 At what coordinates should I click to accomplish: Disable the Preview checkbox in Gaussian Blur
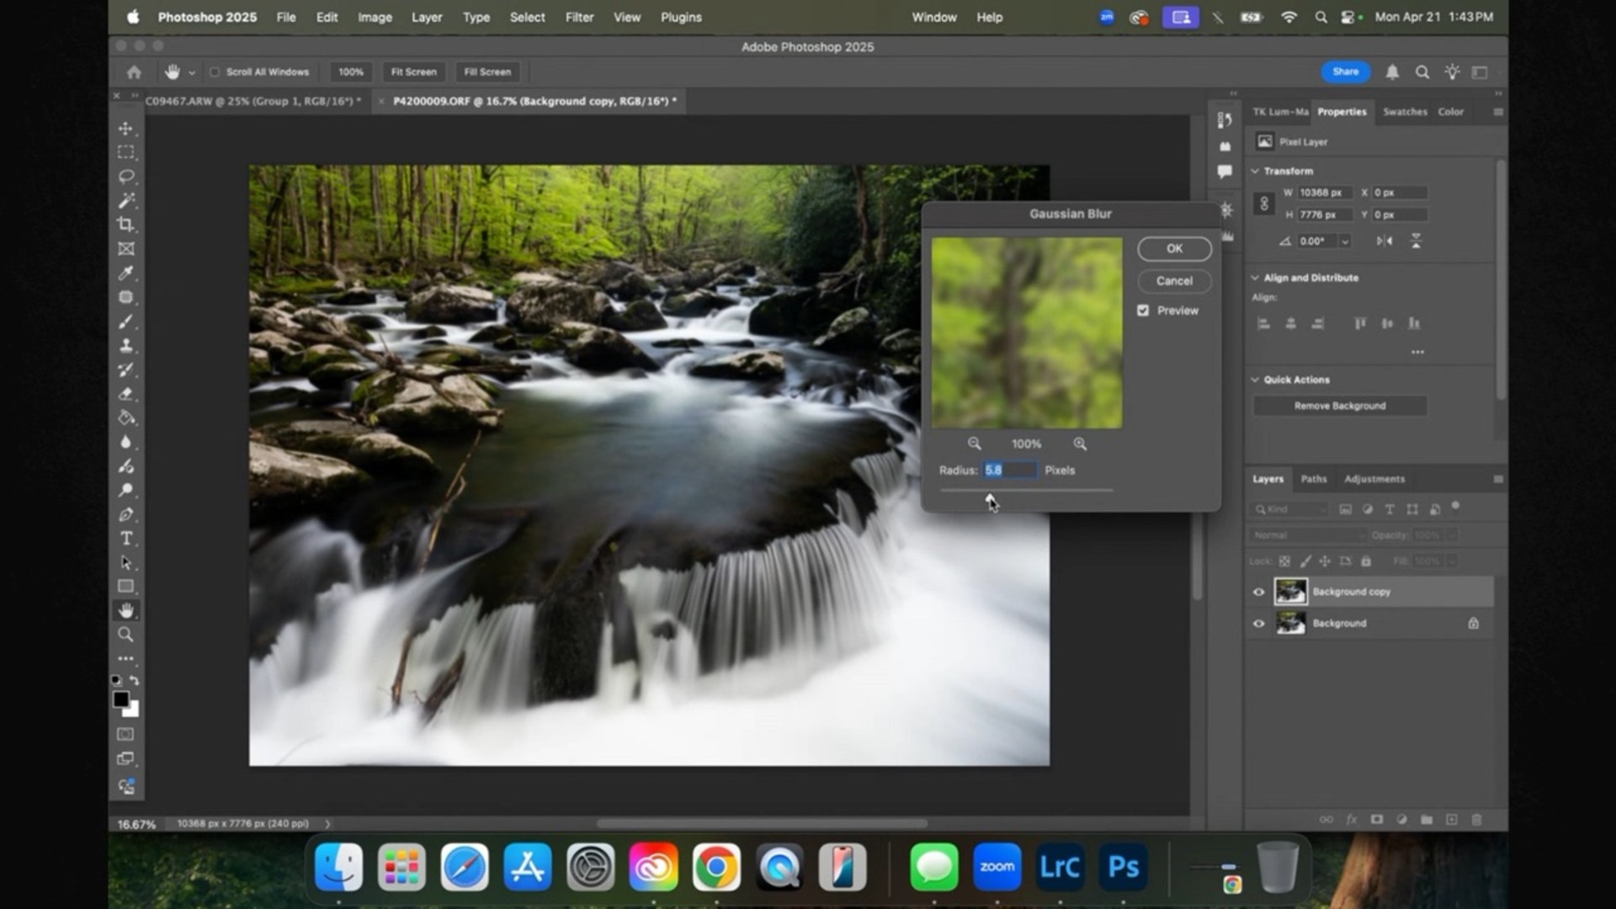[1142, 310]
